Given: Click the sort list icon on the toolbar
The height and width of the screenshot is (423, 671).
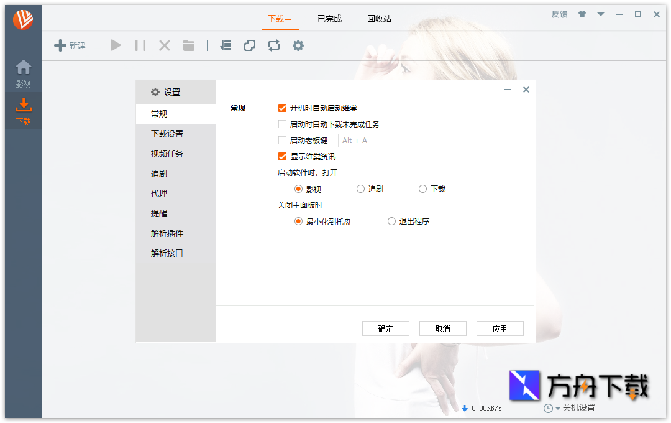Looking at the screenshot, I should [225, 45].
